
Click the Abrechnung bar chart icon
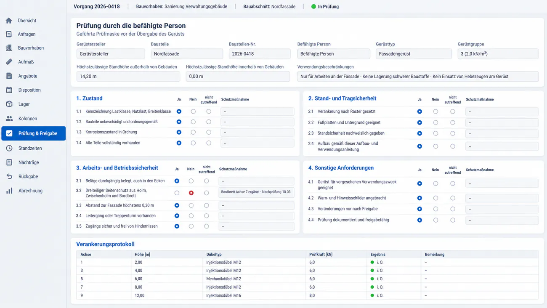(9, 191)
